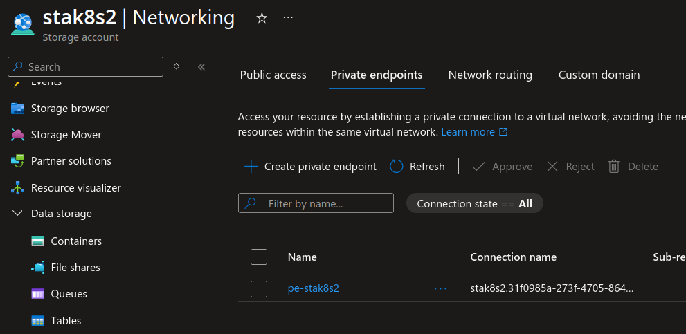Click the File shares icon
The image size is (686, 334).
pos(38,268)
